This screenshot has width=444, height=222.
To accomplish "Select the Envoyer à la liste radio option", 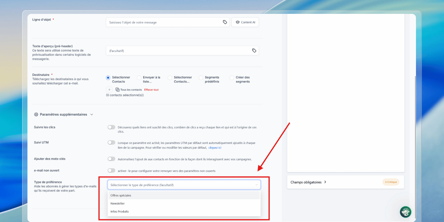I will (139, 78).
